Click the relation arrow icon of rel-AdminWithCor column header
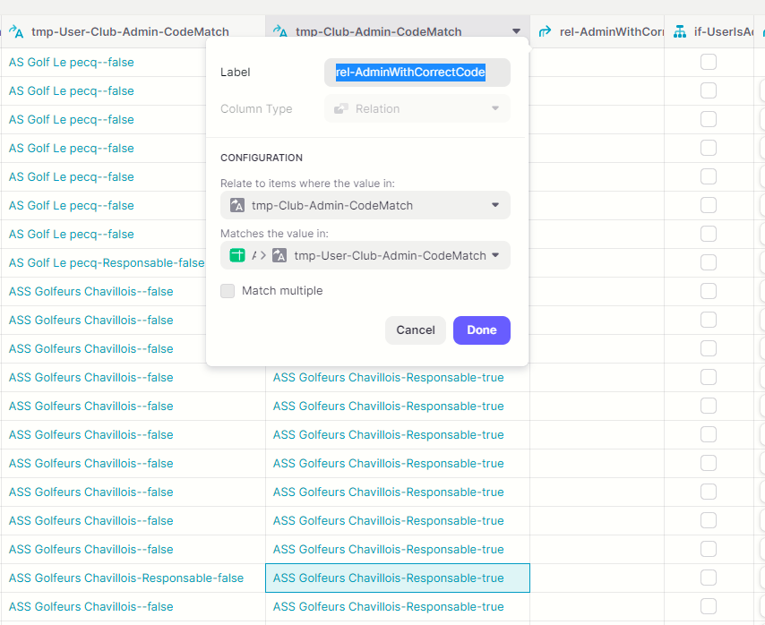The image size is (765, 625). [545, 31]
